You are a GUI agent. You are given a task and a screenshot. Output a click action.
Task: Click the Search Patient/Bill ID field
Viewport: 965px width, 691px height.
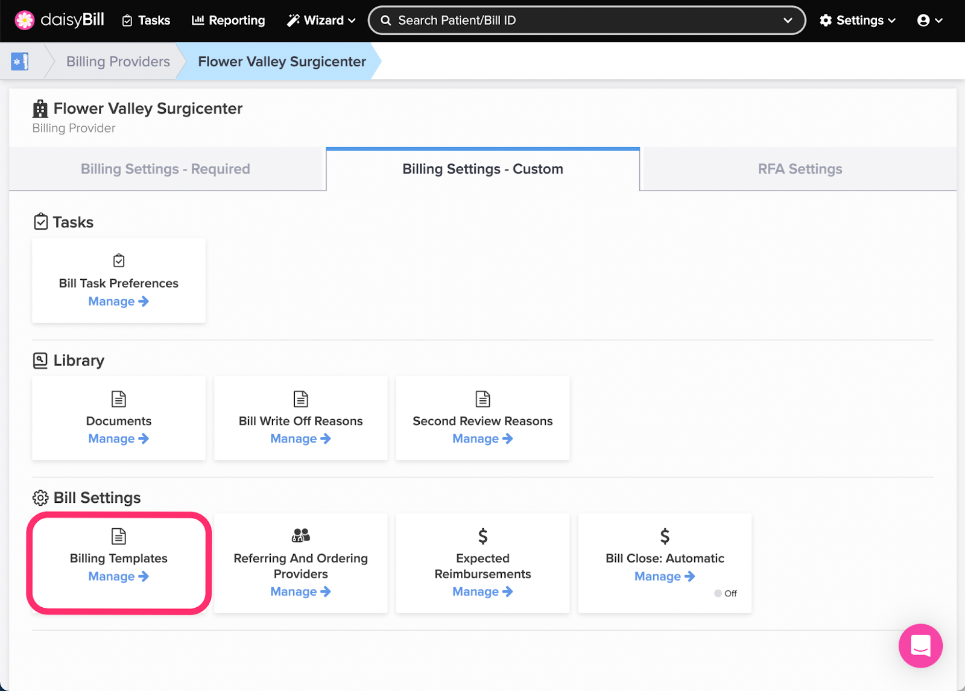(x=579, y=21)
